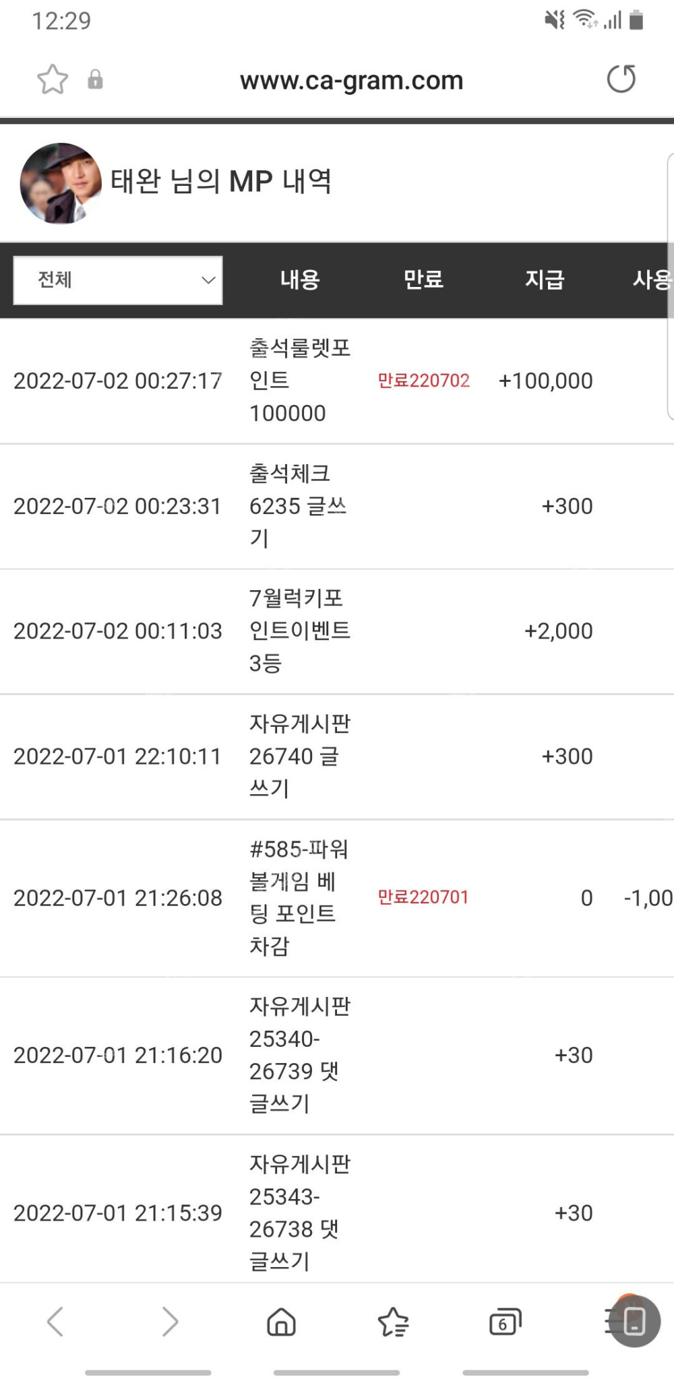This screenshot has height=1385, width=674.
Task: Tap the 출석룰렛포인트 100000 entry
Action: (x=300, y=381)
